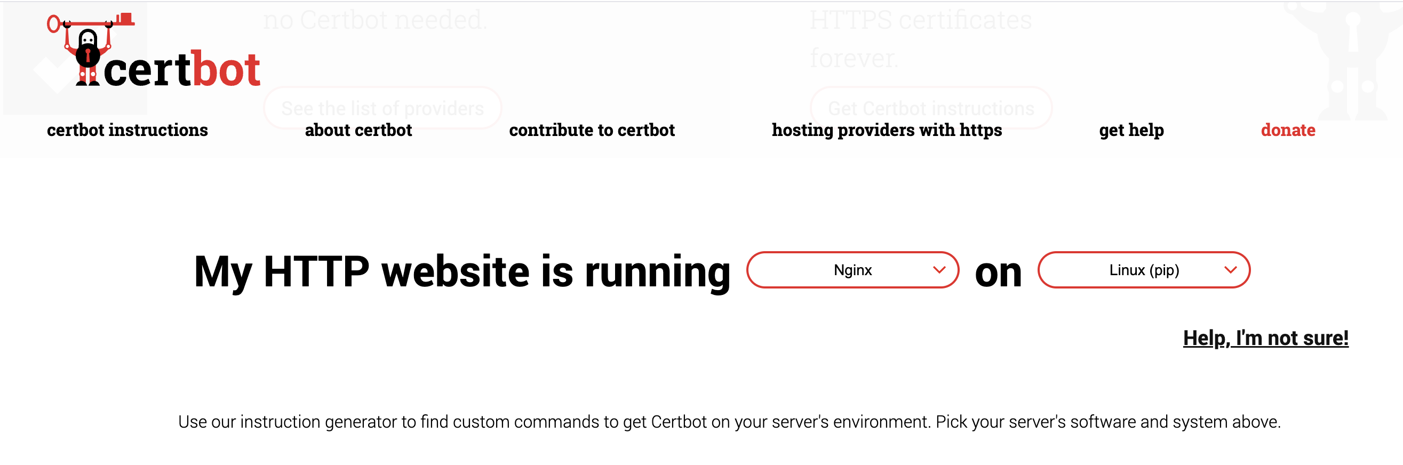Open hosting providers with https page
This screenshot has height=465, width=1403.
[x=887, y=130]
